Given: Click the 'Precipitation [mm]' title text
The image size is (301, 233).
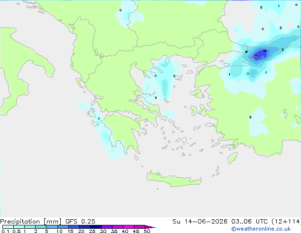Looking at the screenshot, I should [30, 222].
